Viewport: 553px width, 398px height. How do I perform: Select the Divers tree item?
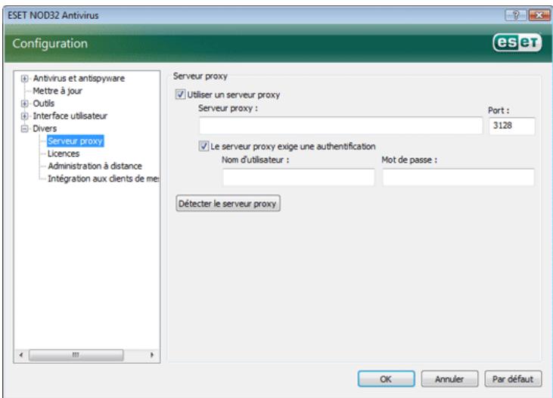tap(45, 129)
